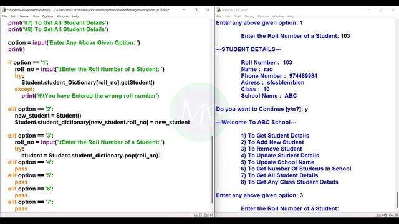Open the Edit menu in the Python Shell window
The width and height of the screenshot is (399, 224).
pos(228,16)
